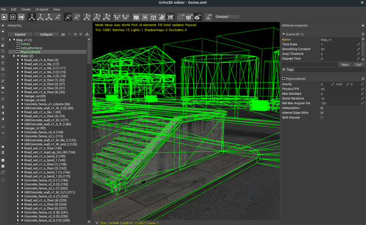Select the point fill mode dots icon
This screenshot has width=366, height=225.
point(180,17)
